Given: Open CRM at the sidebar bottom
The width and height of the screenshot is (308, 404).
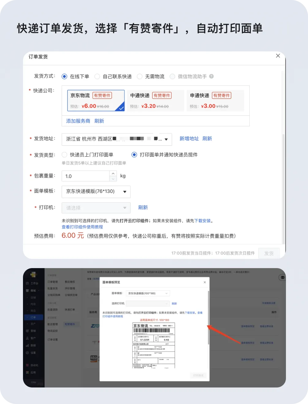Looking at the screenshot, I should (34, 382).
